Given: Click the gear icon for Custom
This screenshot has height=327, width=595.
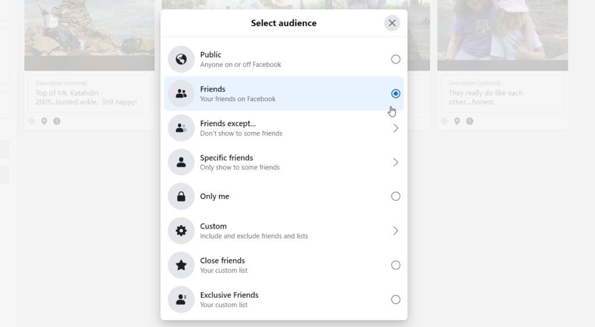Looking at the screenshot, I should pyautogui.click(x=181, y=230).
